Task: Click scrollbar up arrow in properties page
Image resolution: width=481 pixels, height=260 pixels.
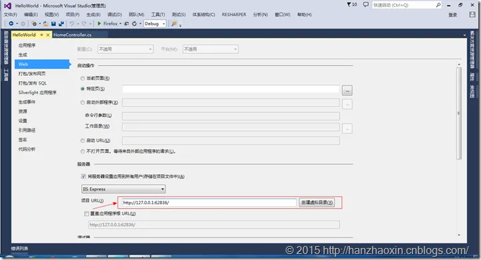Action: (x=459, y=64)
